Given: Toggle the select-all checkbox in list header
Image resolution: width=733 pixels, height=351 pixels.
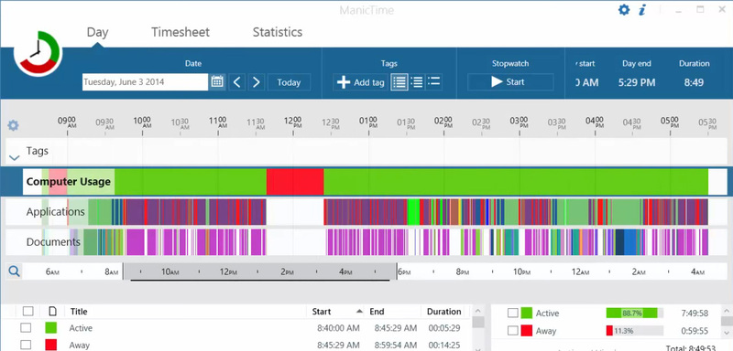Looking at the screenshot, I should [28, 311].
